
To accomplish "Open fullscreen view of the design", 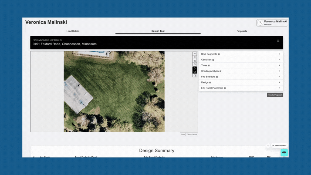I will point(278,41).
